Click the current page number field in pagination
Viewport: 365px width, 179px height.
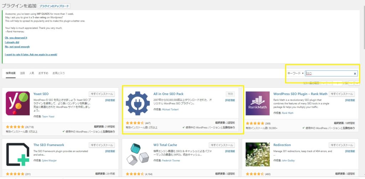pos(338,83)
